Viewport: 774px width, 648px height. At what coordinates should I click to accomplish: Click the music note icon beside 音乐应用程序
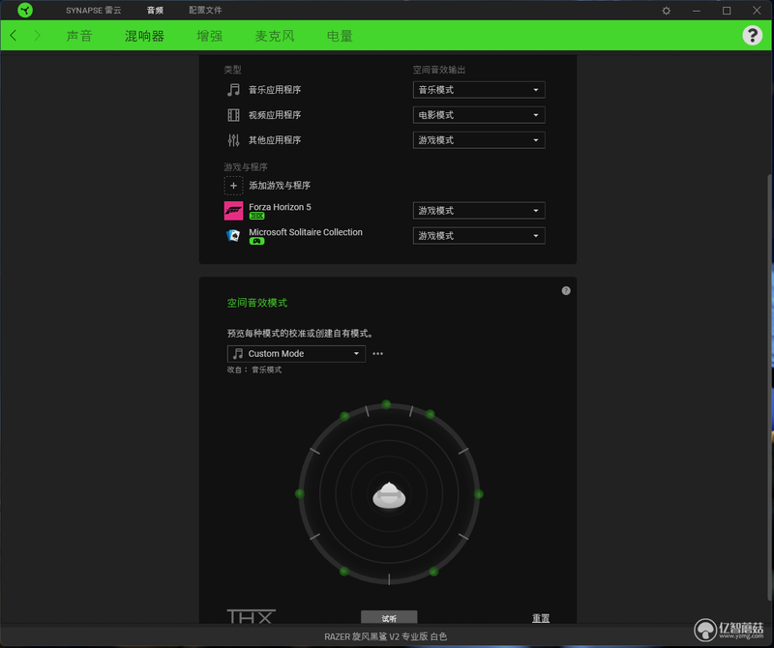point(233,90)
